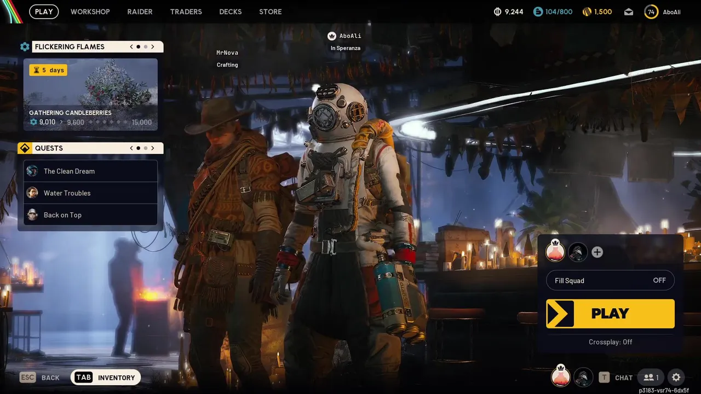Click the gold currency icon beside 1,500
Screen dimensions: 701x394
coord(587,11)
